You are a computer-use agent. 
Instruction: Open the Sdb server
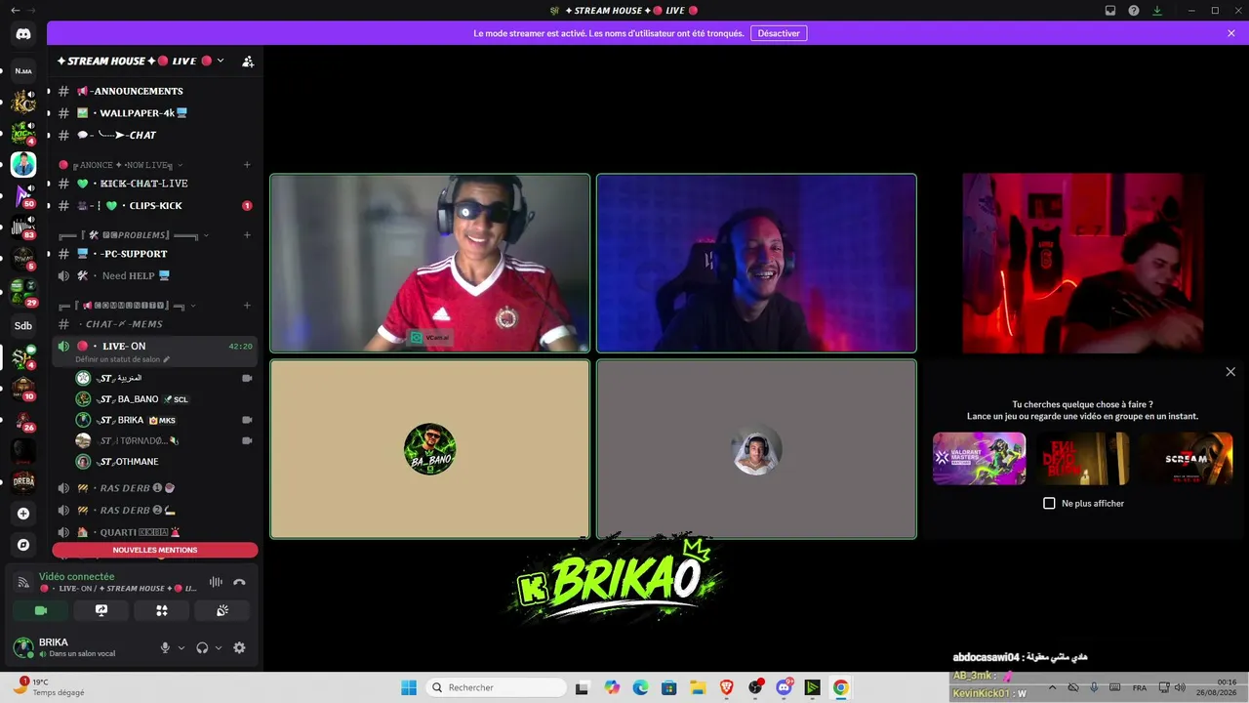coord(23,326)
